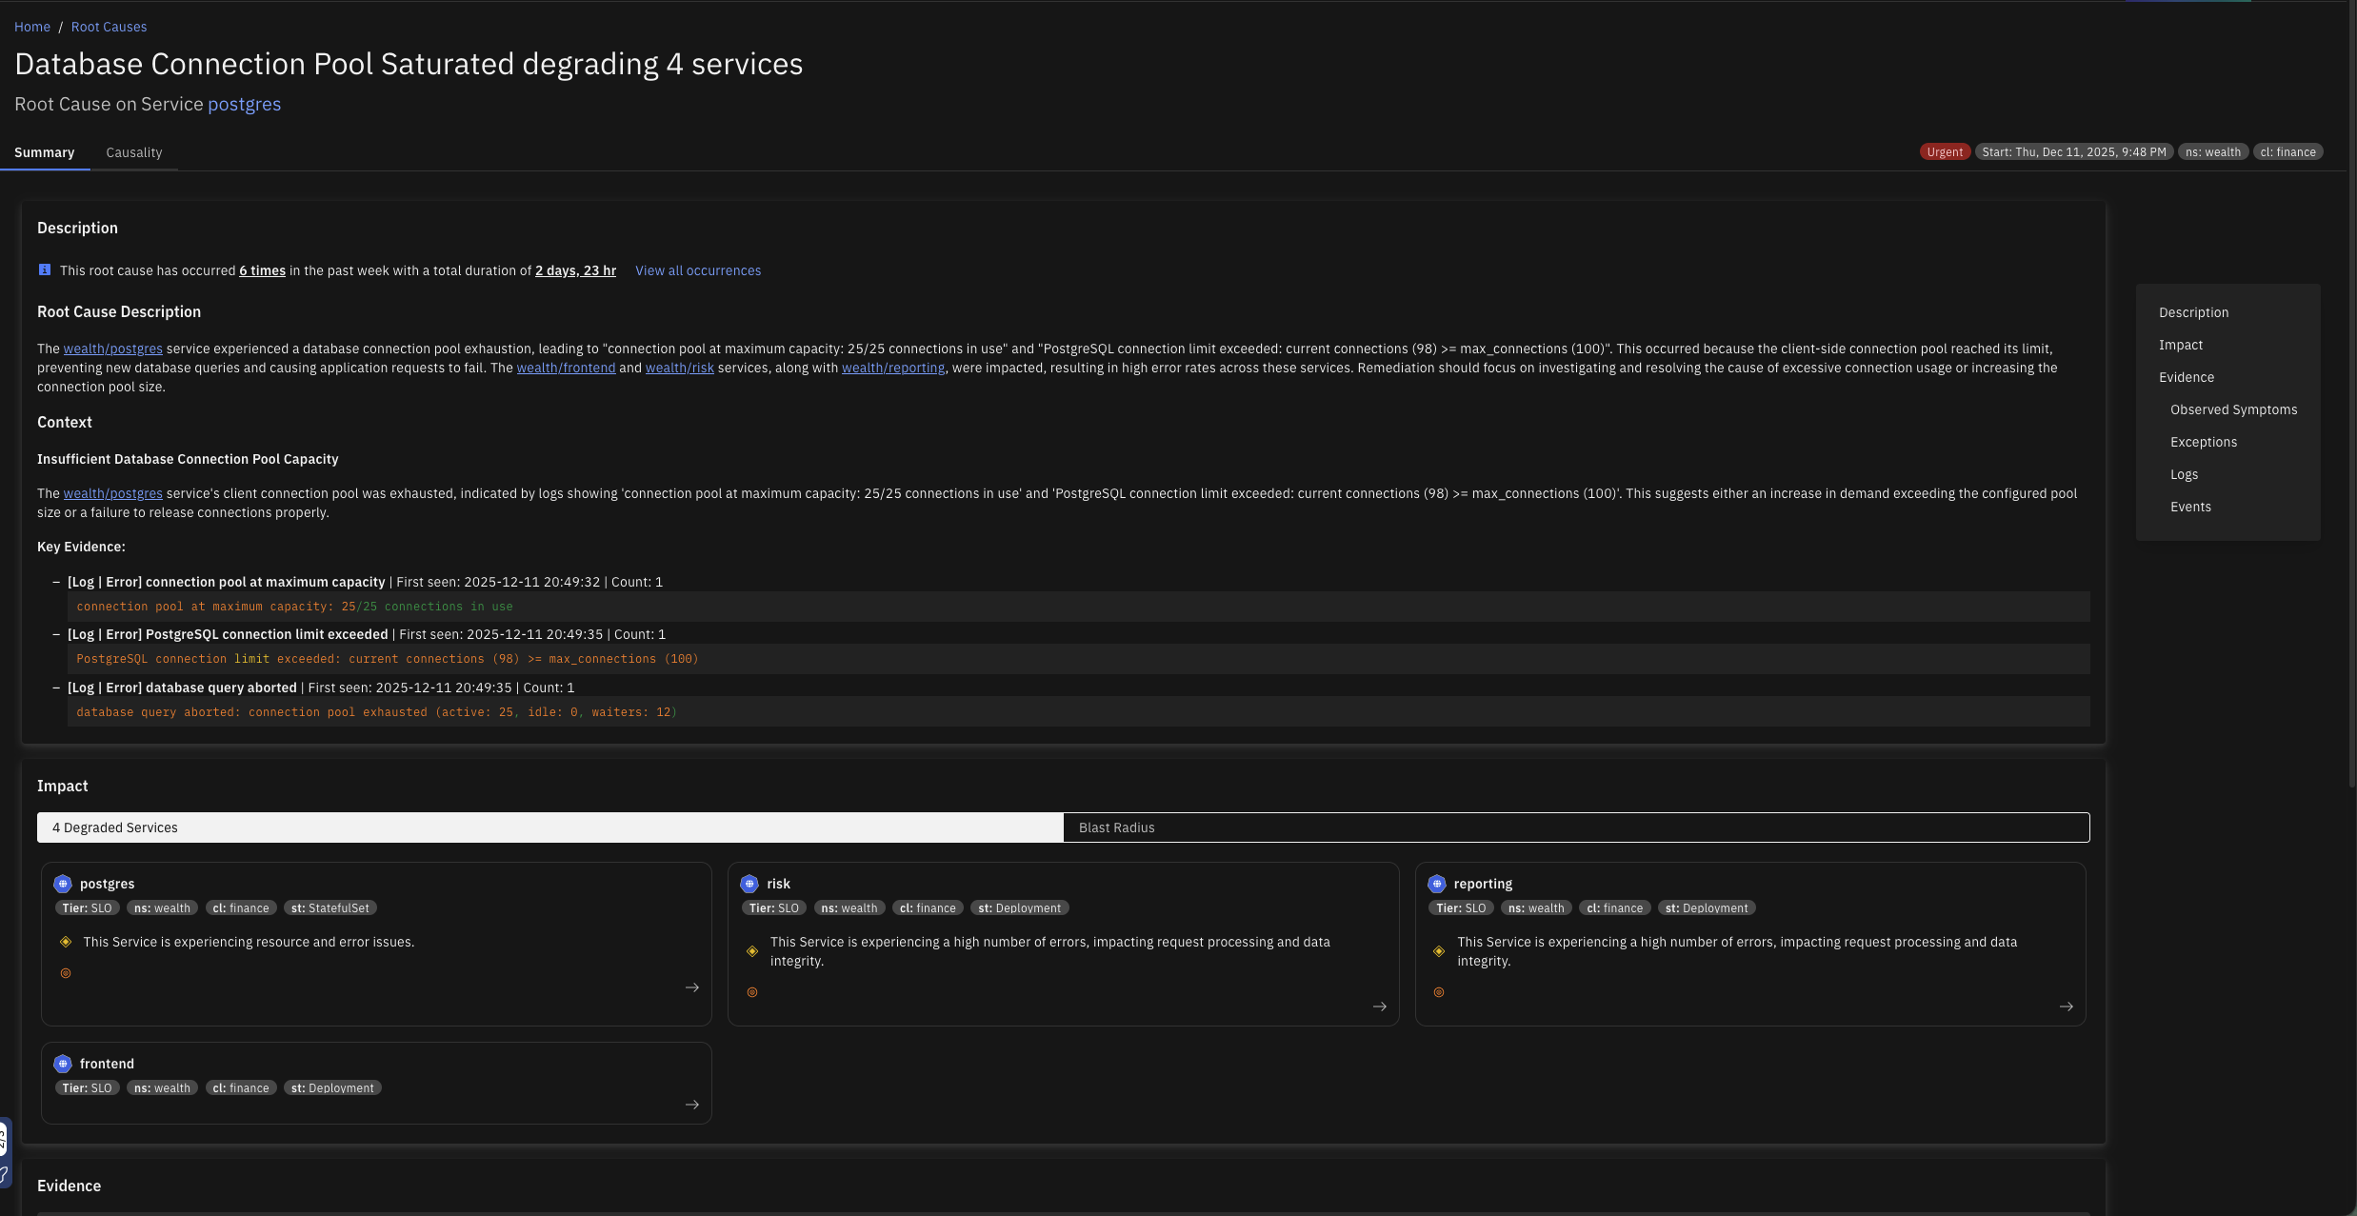The width and height of the screenshot is (2357, 1216).
Task: Open postgres card arrow icon
Action: 692,987
